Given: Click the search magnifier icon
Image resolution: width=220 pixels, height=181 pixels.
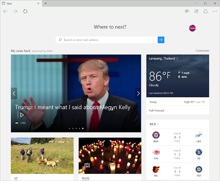Looking at the screenshot, I should point(60,40).
